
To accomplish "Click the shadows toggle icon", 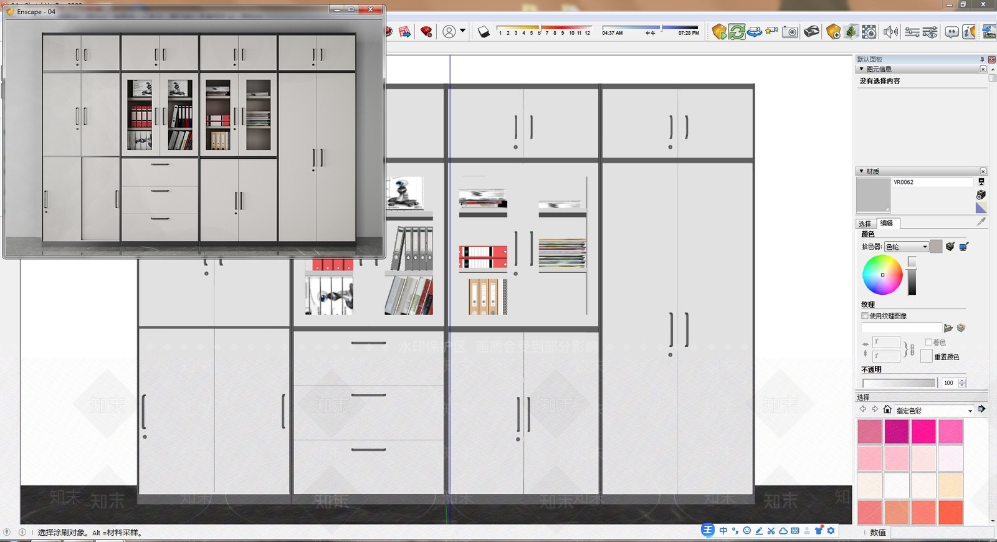I will point(484,31).
